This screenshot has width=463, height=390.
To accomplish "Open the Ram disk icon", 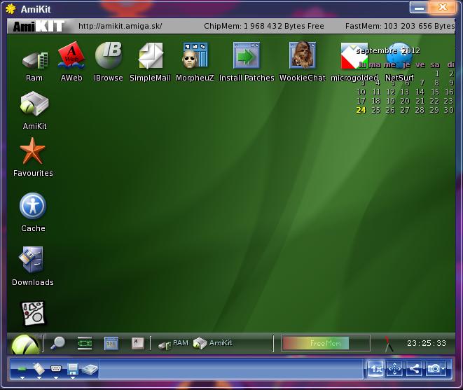I will [35, 60].
